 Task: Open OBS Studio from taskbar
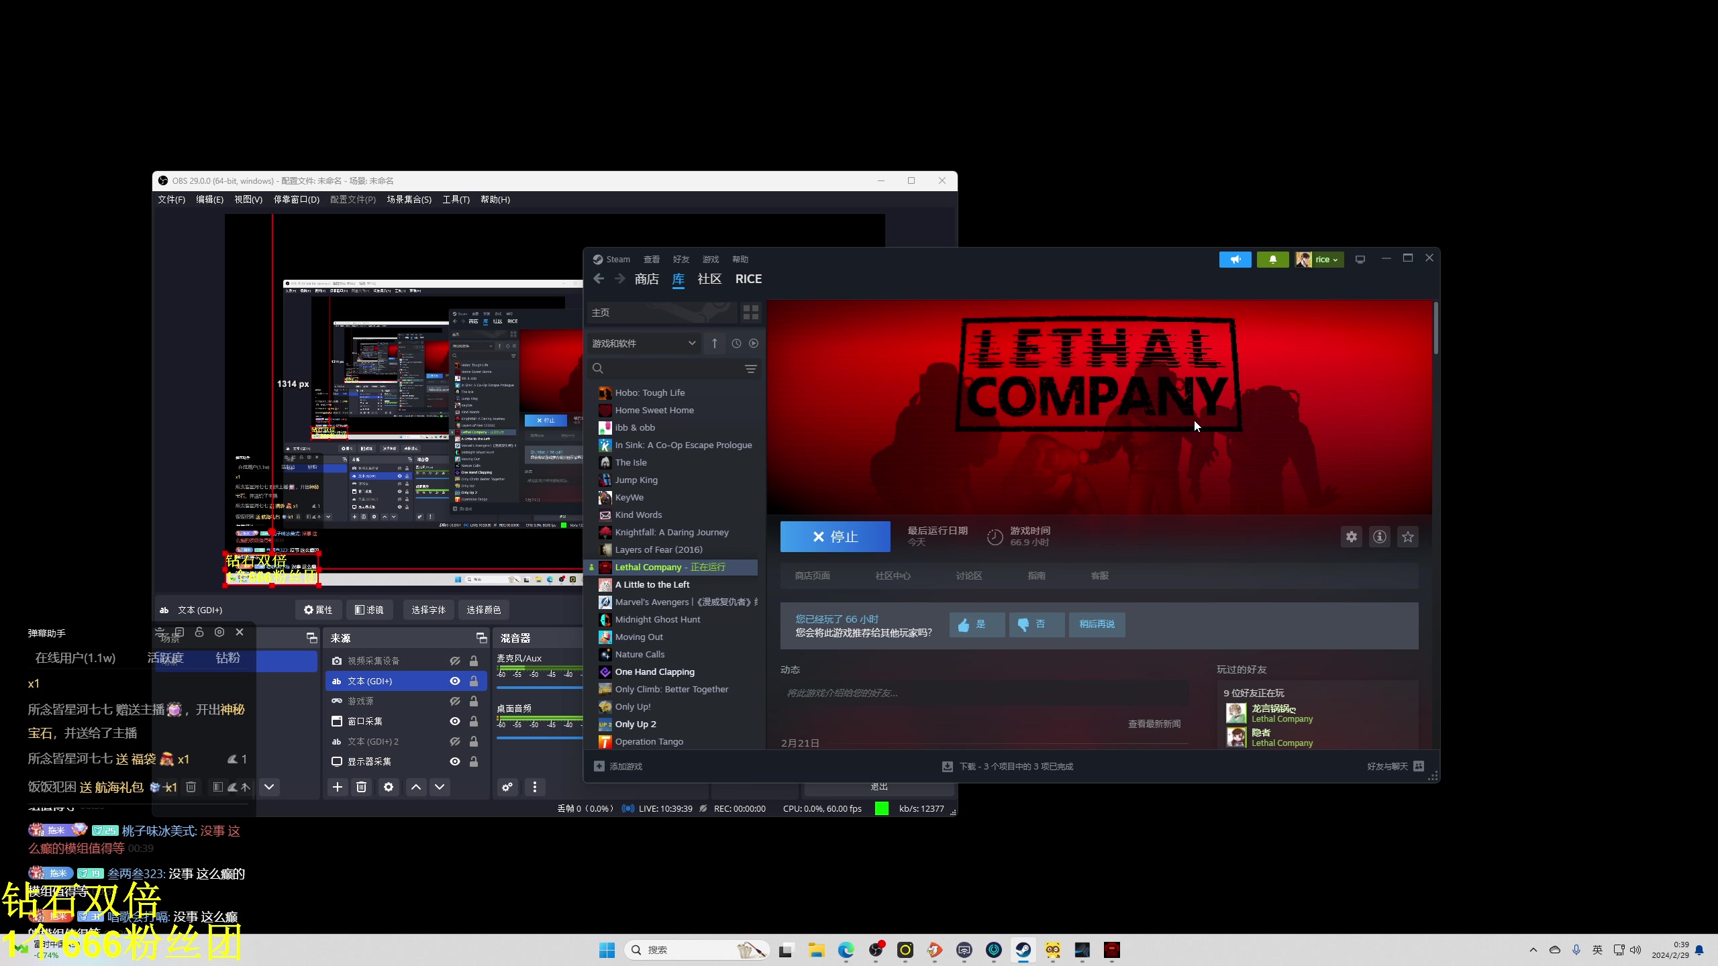point(876,950)
